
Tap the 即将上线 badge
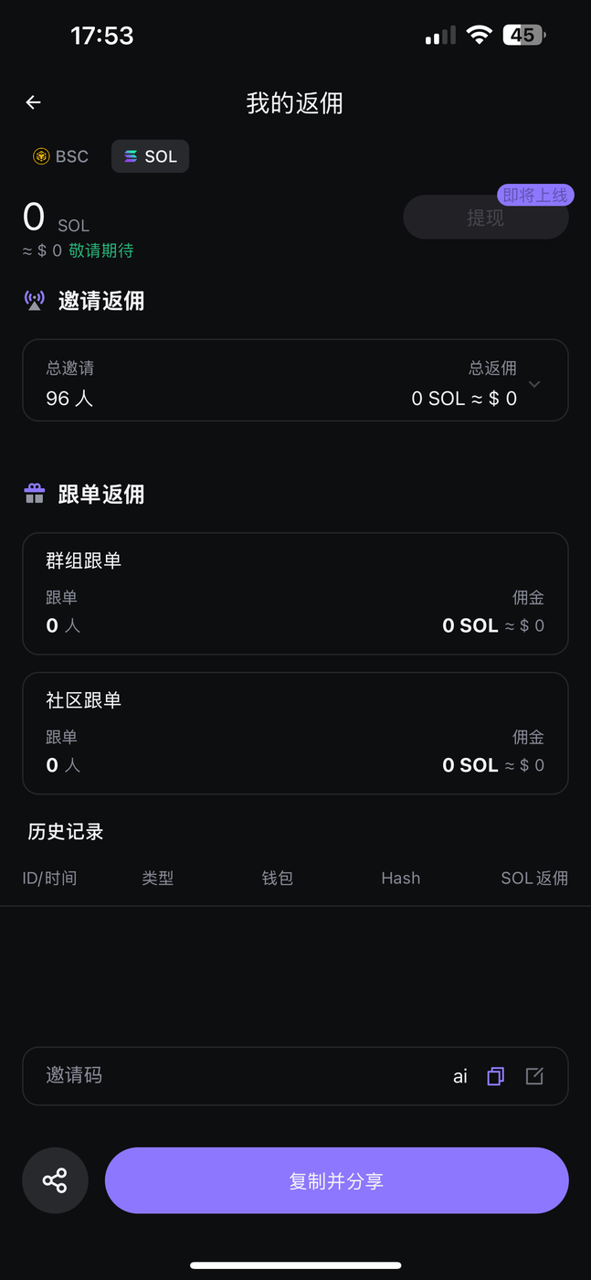point(535,195)
